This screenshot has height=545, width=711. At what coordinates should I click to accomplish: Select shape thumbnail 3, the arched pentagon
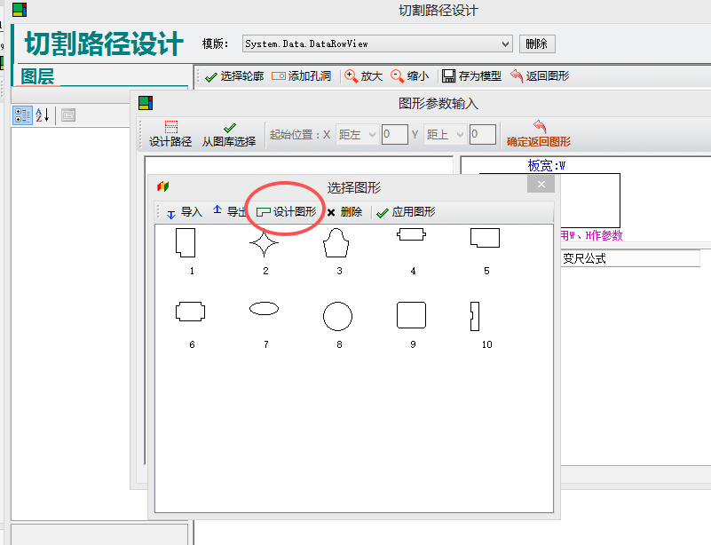336,243
